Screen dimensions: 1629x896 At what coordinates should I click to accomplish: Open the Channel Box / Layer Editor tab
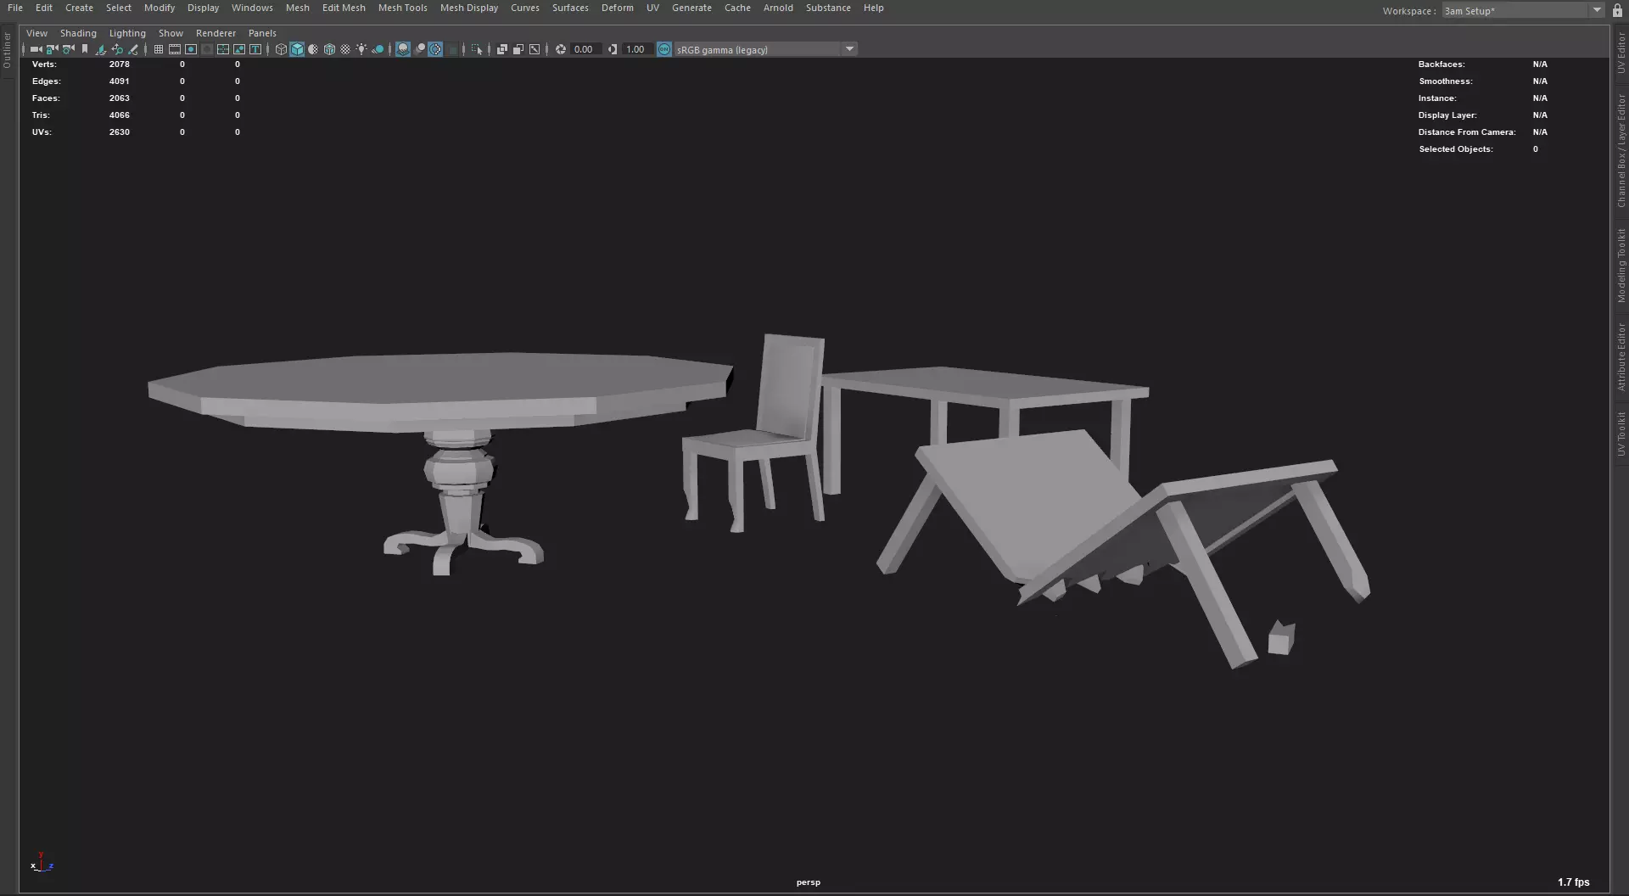coord(1621,150)
